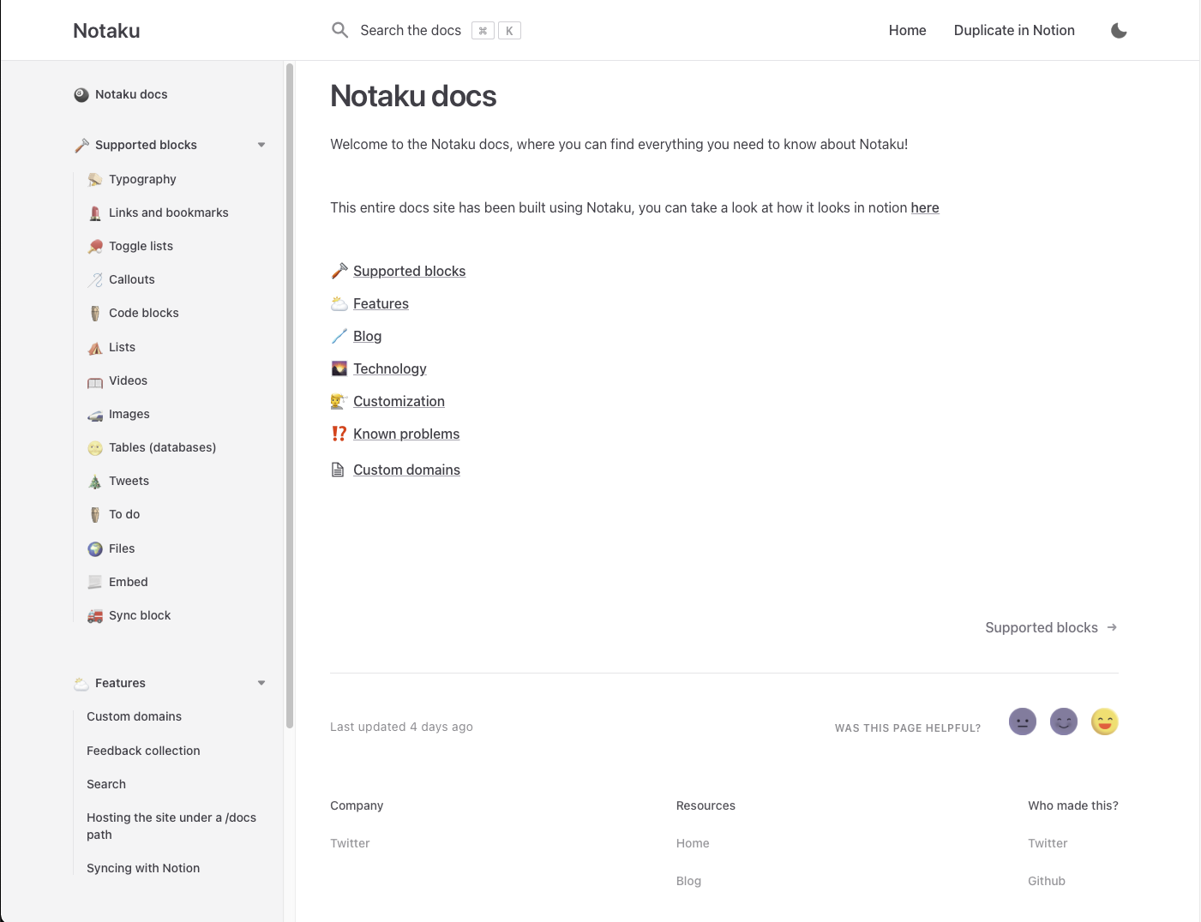Open Twitter under Who made this?
1201x922 pixels.
pos(1048,843)
